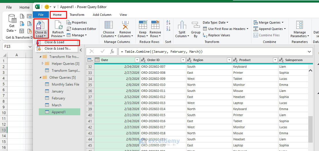Click the fx formula button
The height and width of the screenshot is (151, 319).
click(112, 52)
